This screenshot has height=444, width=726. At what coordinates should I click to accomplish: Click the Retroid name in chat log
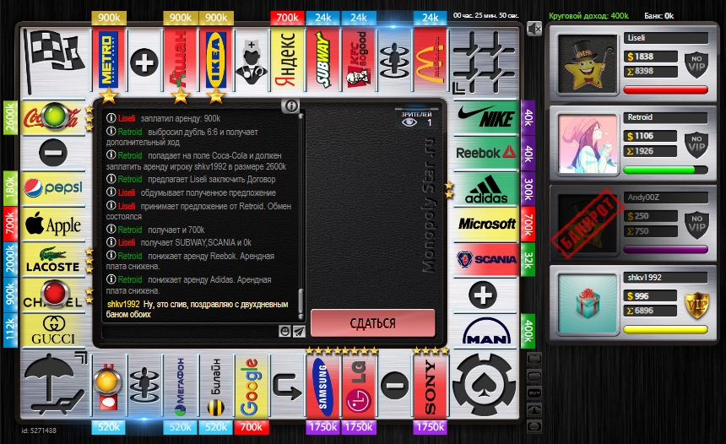click(130, 132)
